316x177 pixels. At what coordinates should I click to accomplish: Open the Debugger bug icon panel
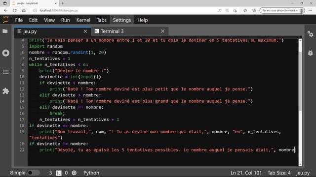[311, 53]
